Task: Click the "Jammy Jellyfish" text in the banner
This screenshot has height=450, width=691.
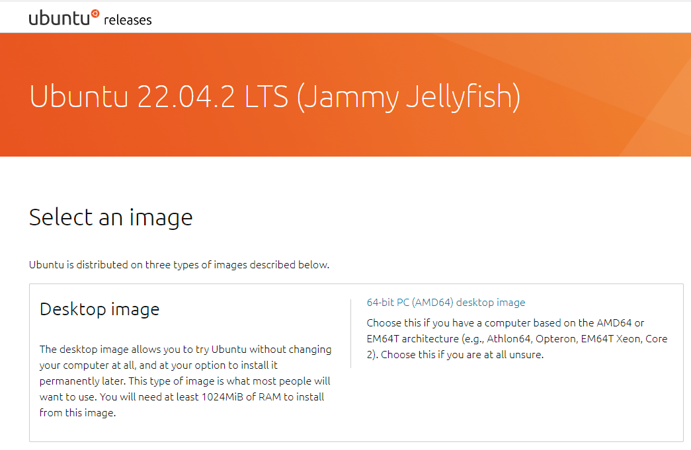Action: [x=408, y=96]
